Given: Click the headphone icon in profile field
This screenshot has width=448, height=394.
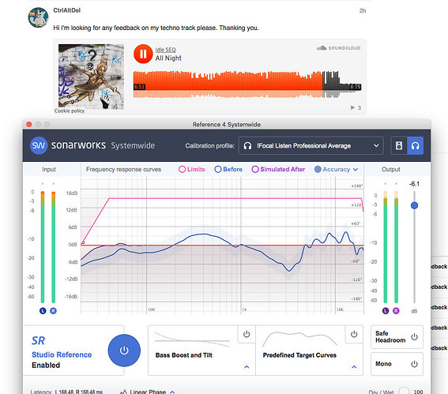Looking at the screenshot, I should [x=247, y=146].
